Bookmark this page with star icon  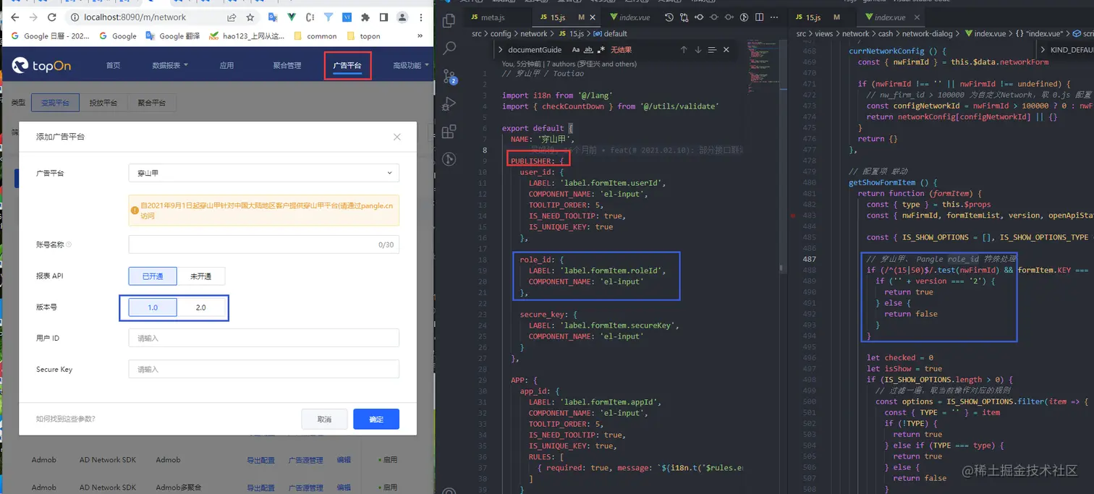(250, 17)
